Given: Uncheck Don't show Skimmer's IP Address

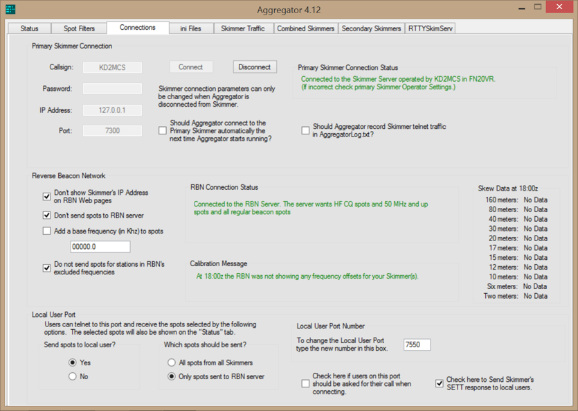Looking at the screenshot, I should click(47, 197).
